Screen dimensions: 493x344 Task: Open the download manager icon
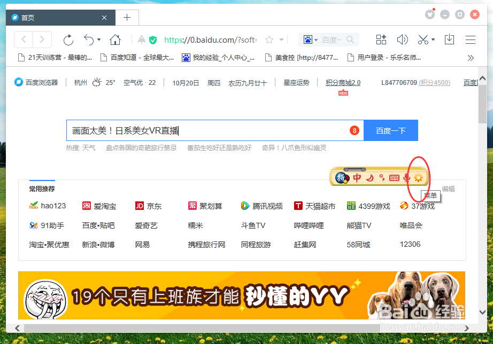(449, 40)
